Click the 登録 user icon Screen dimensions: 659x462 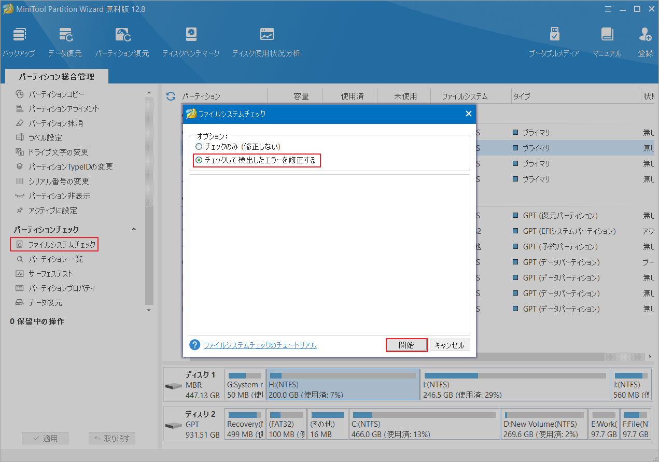point(646,43)
